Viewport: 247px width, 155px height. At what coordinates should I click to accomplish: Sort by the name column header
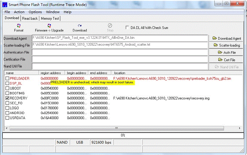22,73
